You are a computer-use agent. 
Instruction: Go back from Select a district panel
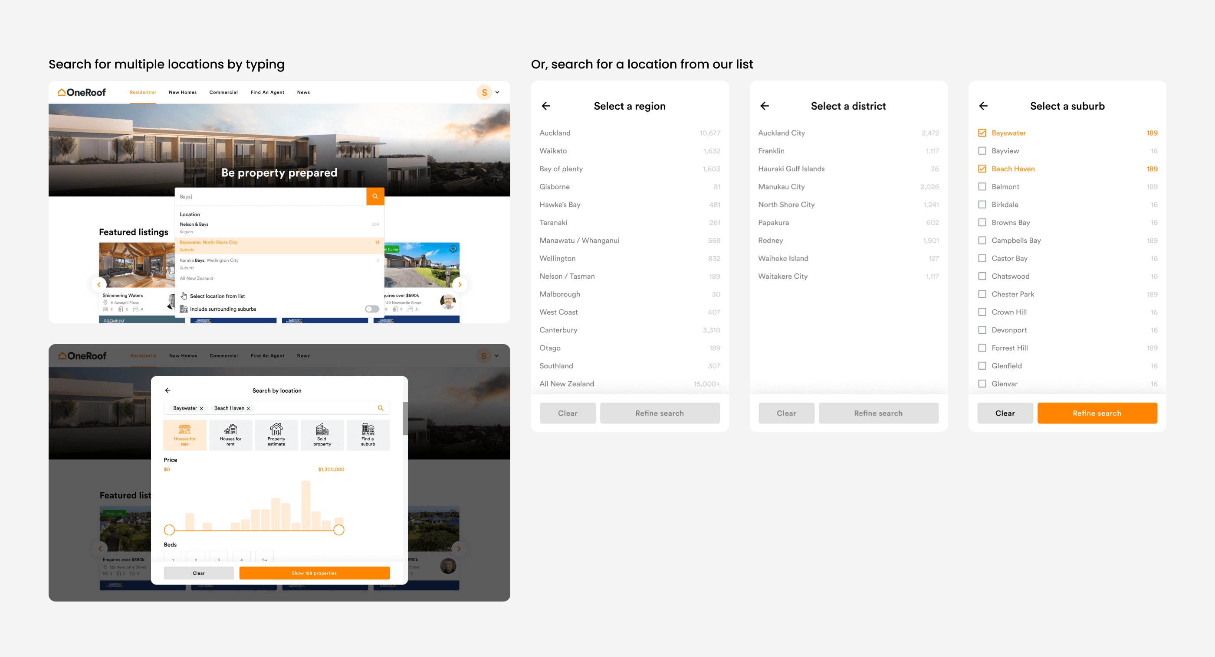765,106
